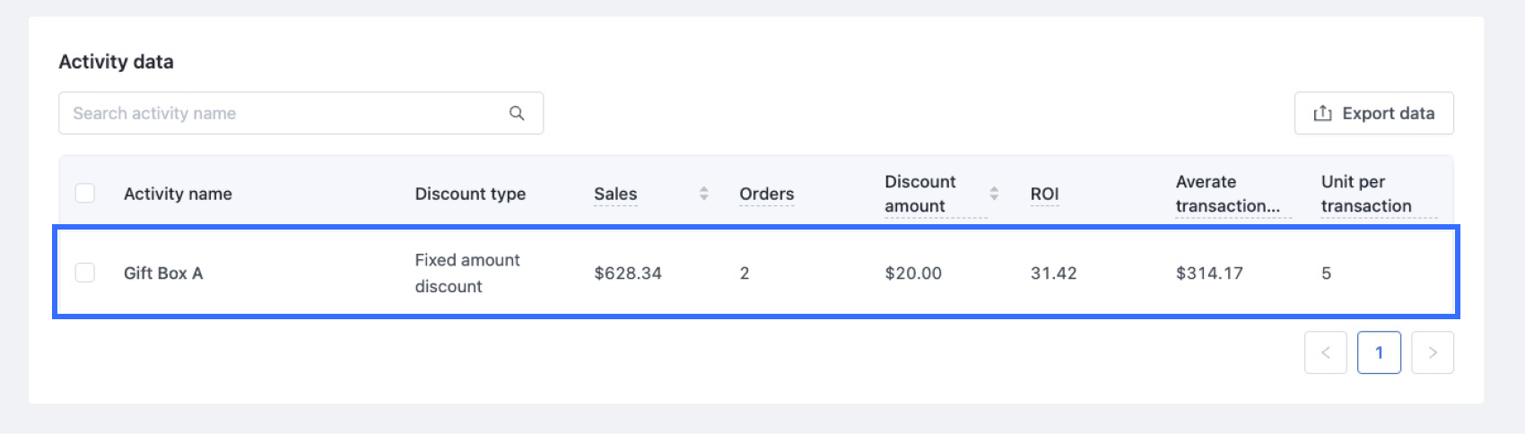Viewport: 1525px width, 434px height.
Task: Open the Gift Box A activity
Action: point(163,273)
